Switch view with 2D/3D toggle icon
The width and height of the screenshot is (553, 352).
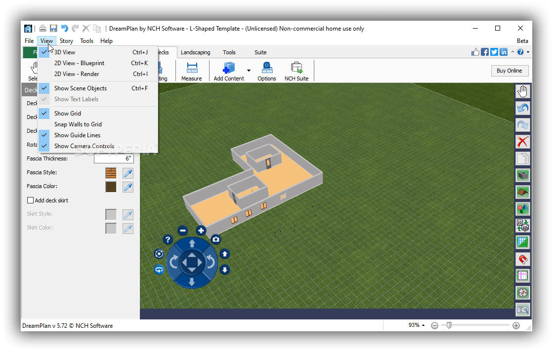coord(522,226)
